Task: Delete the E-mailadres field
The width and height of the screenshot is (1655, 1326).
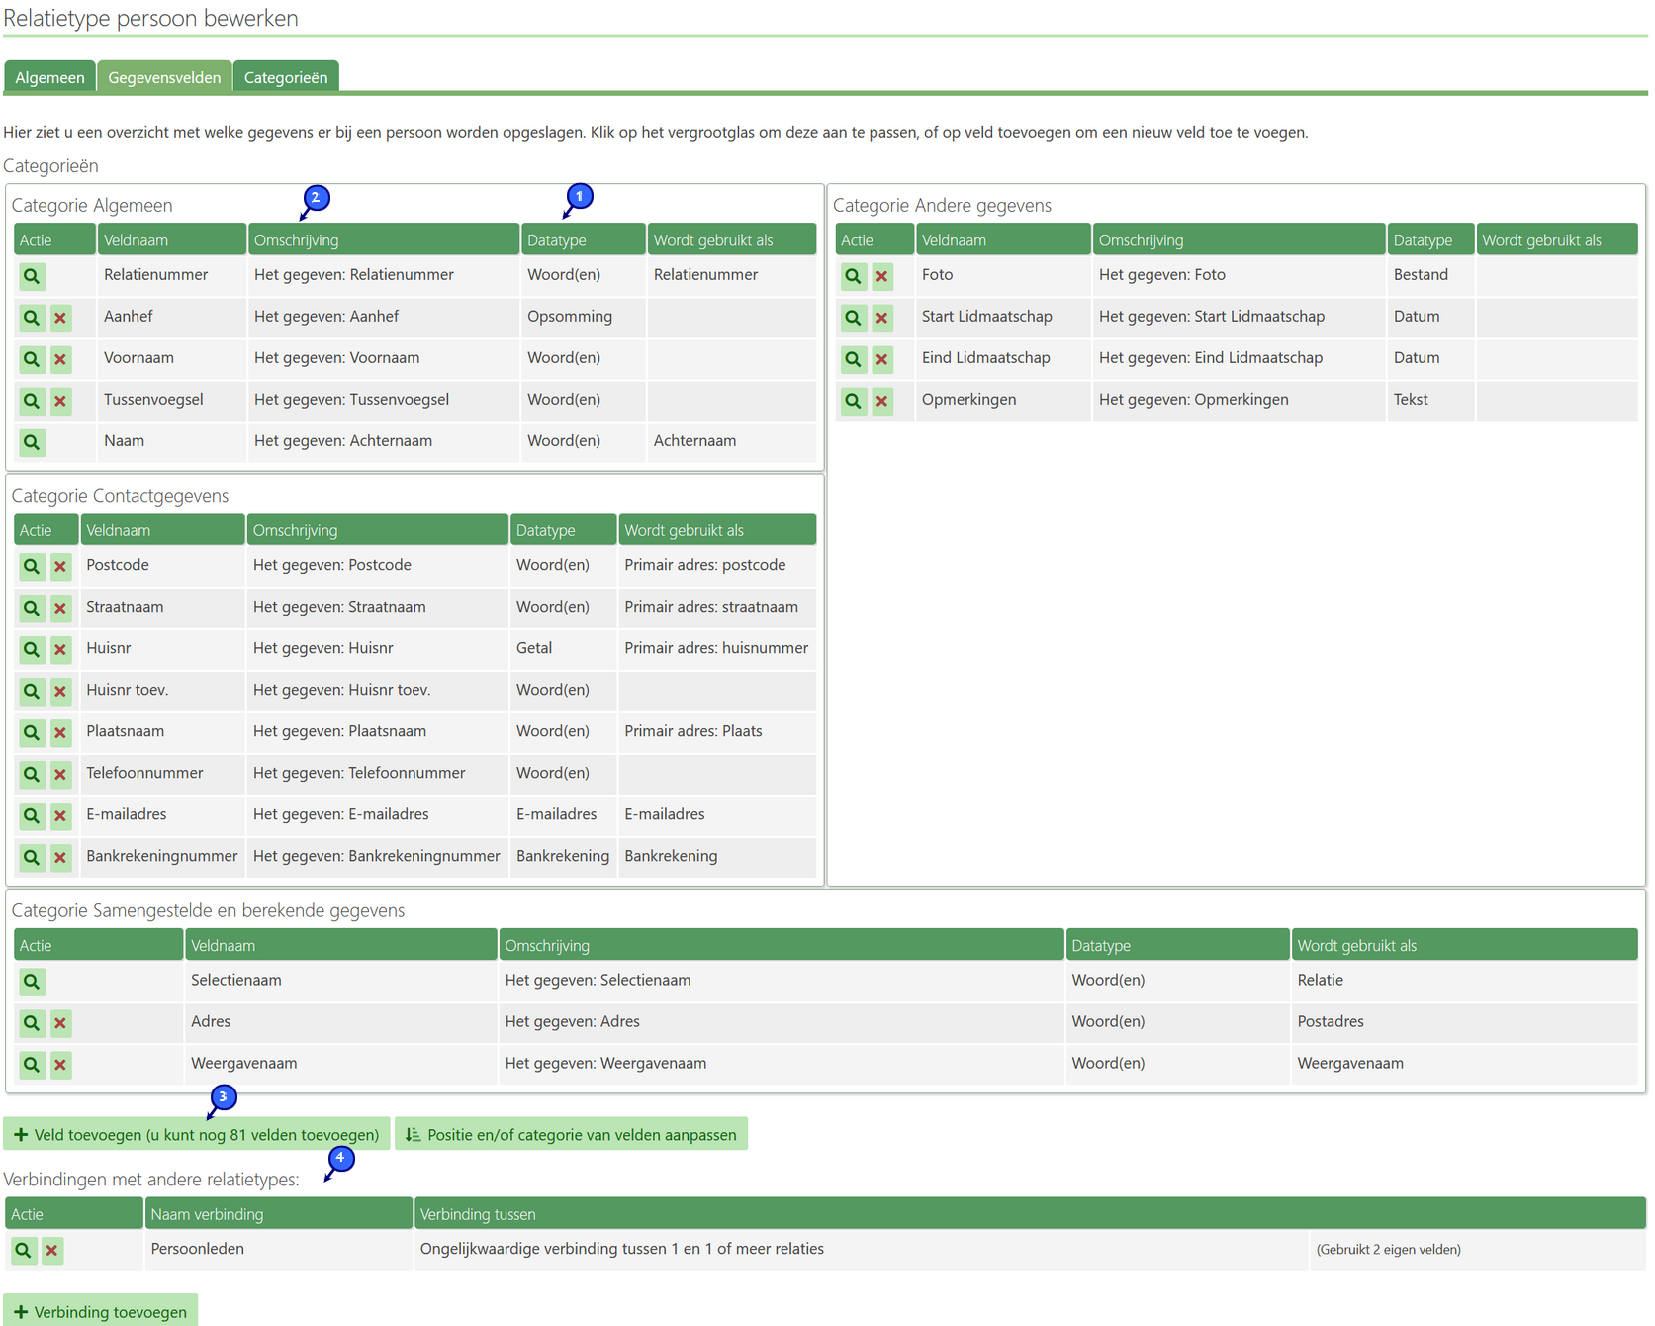Action: 60,815
